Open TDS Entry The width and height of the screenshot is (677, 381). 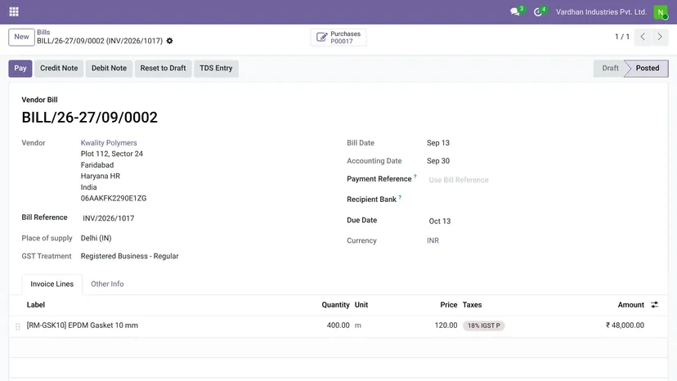tap(216, 68)
